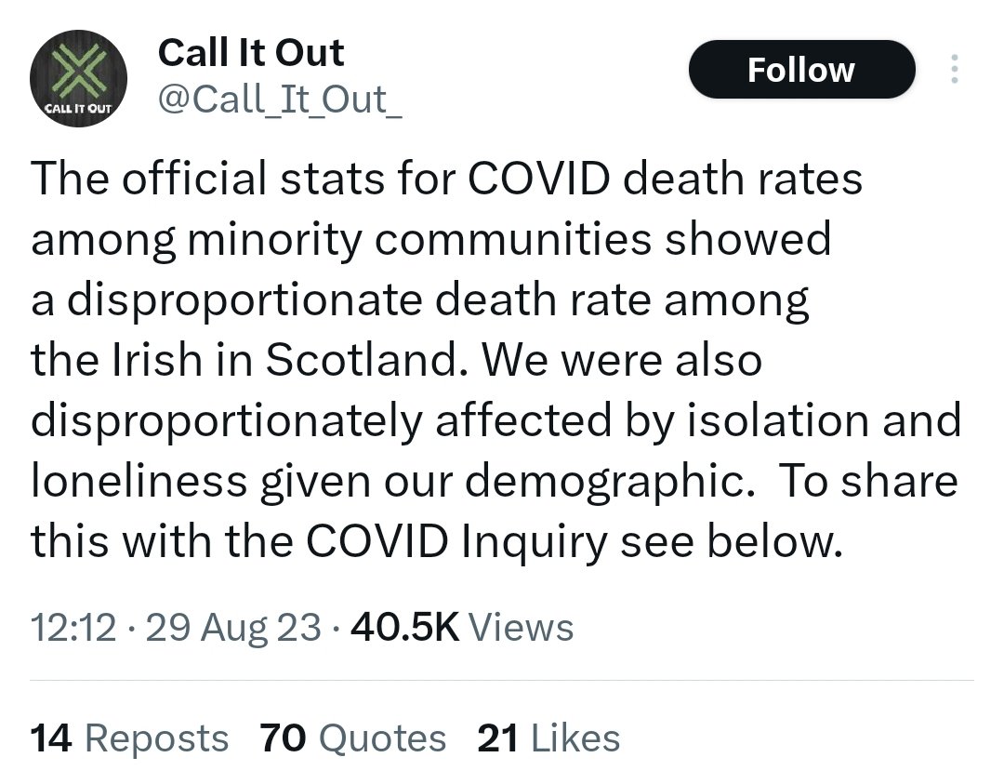Open the @Call_It_Out_ handle link
The image size is (1004, 784).
coord(281,100)
